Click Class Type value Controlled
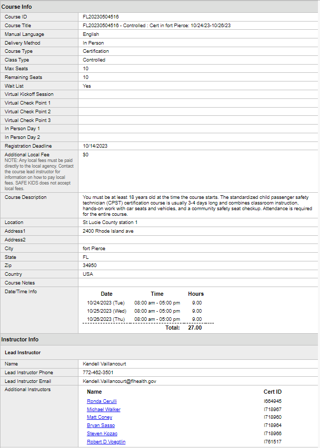Viewport: 320px width, 448px height. tap(94, 59)
